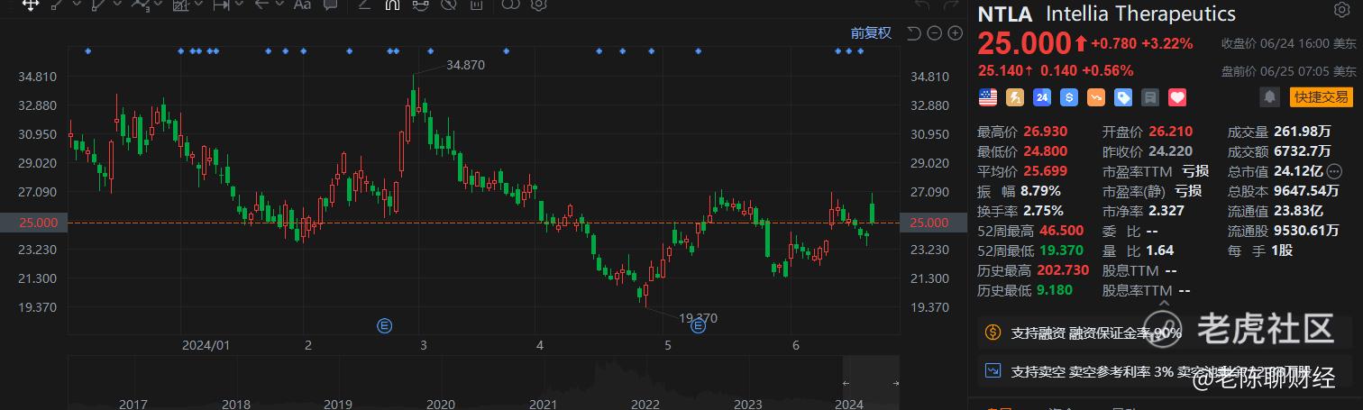Expand the polyline tool dropdown arrow
Screen dimensions: 1363x410
coord(117,4)
